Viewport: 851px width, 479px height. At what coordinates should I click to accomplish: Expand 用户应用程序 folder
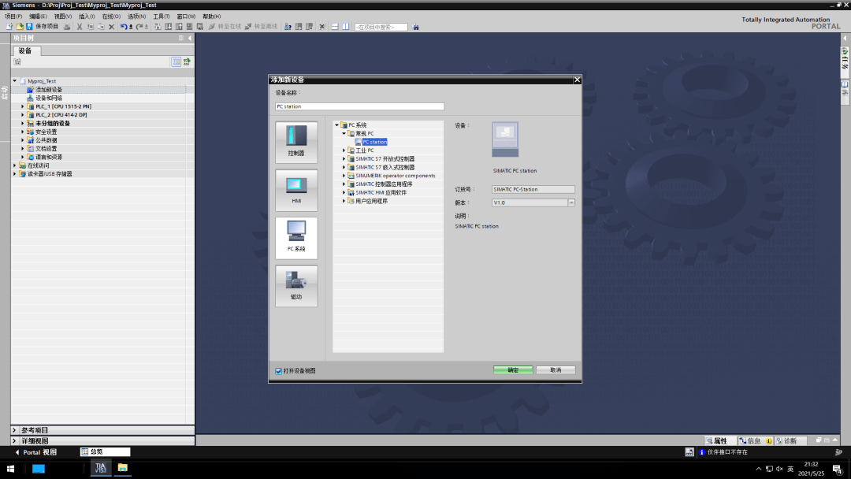344,201
